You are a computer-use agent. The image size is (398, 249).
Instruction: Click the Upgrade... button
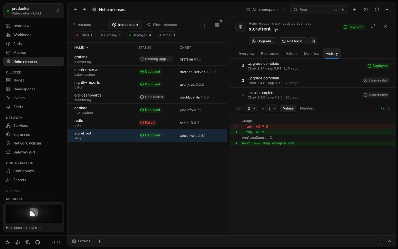[x=263, y=41]
